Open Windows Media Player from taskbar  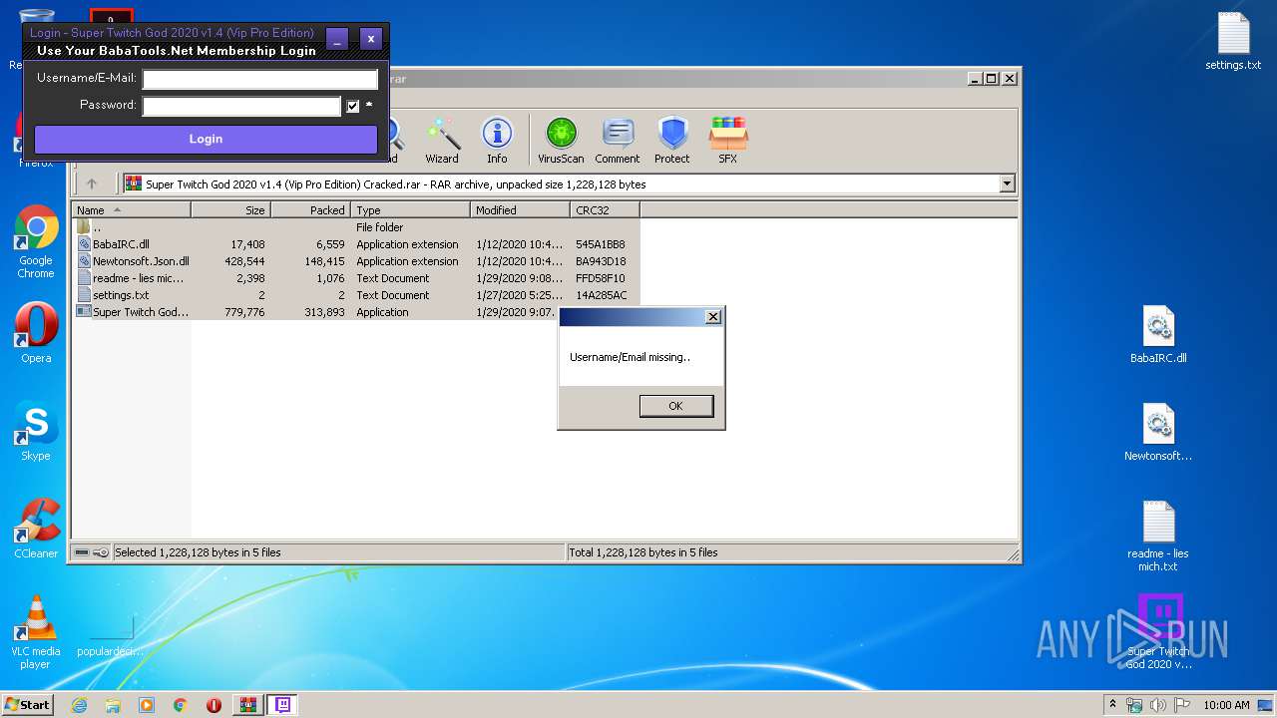coord(147,705)
